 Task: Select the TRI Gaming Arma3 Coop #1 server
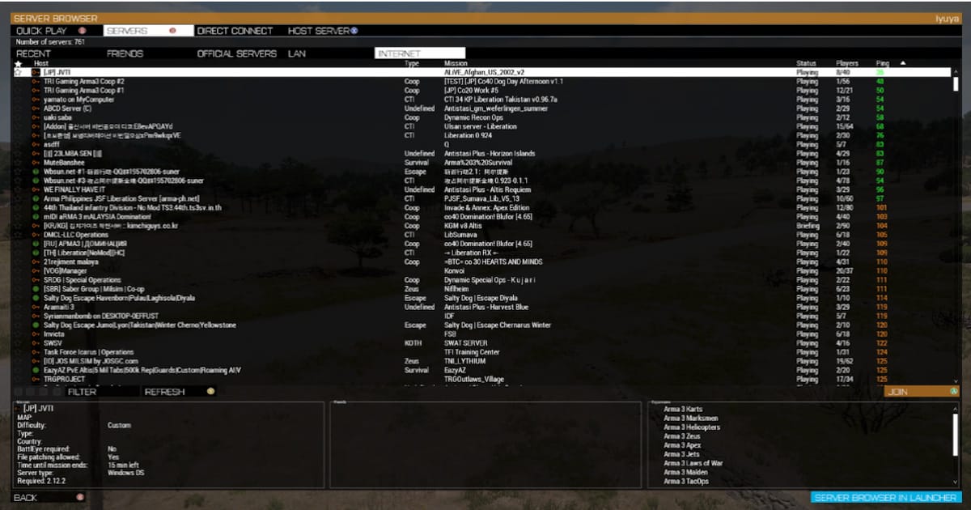pyautogui.click(x=481, y=91)
